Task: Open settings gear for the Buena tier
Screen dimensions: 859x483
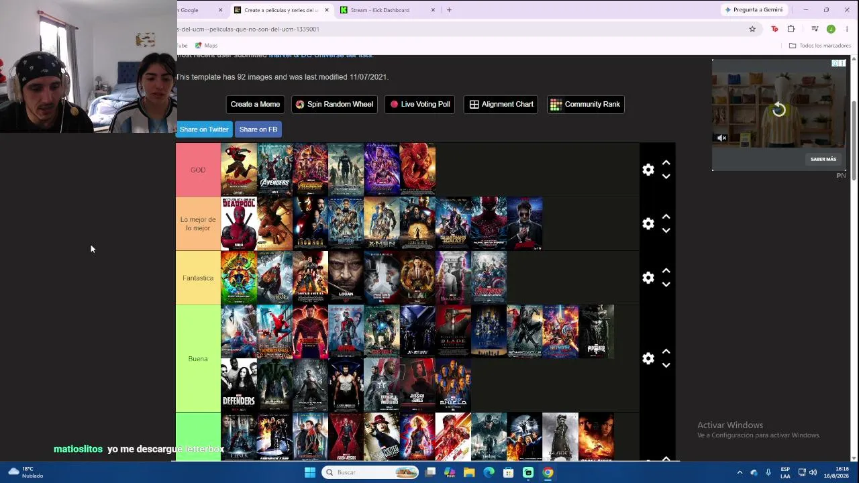Action: (648, 358)
